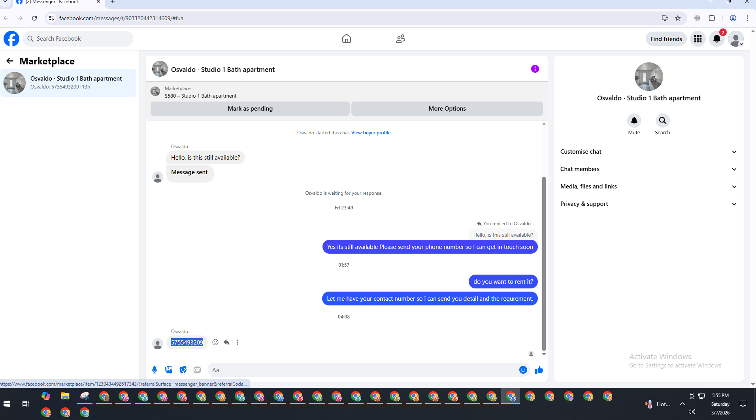
Task: Open the Windows notification center
Action: coord(743,404)
